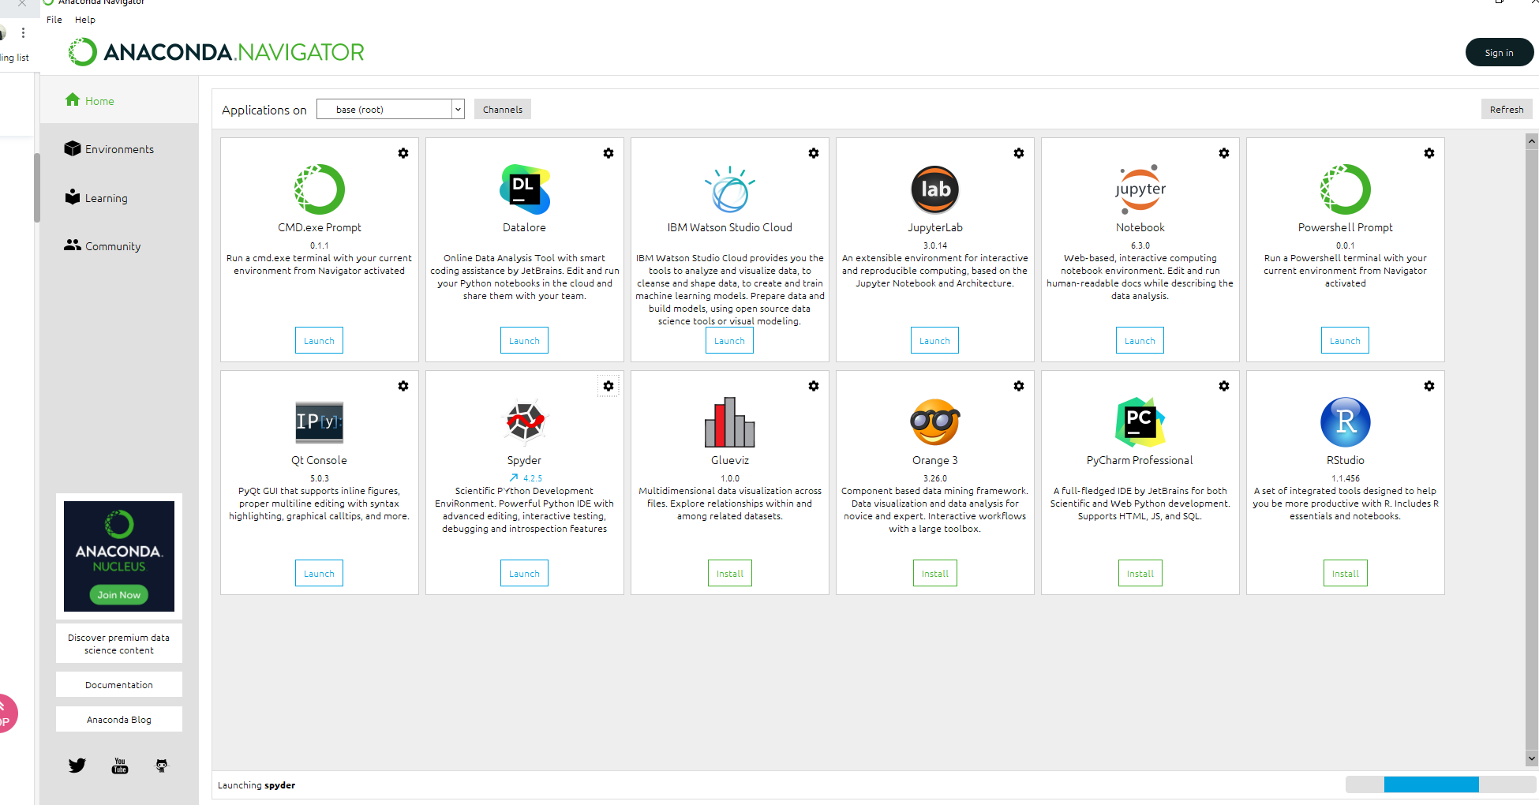The width and height of the screenshot is (1539, 805).
Task: Click the Anaconda Navigator logo
Action: pos(215,52)
